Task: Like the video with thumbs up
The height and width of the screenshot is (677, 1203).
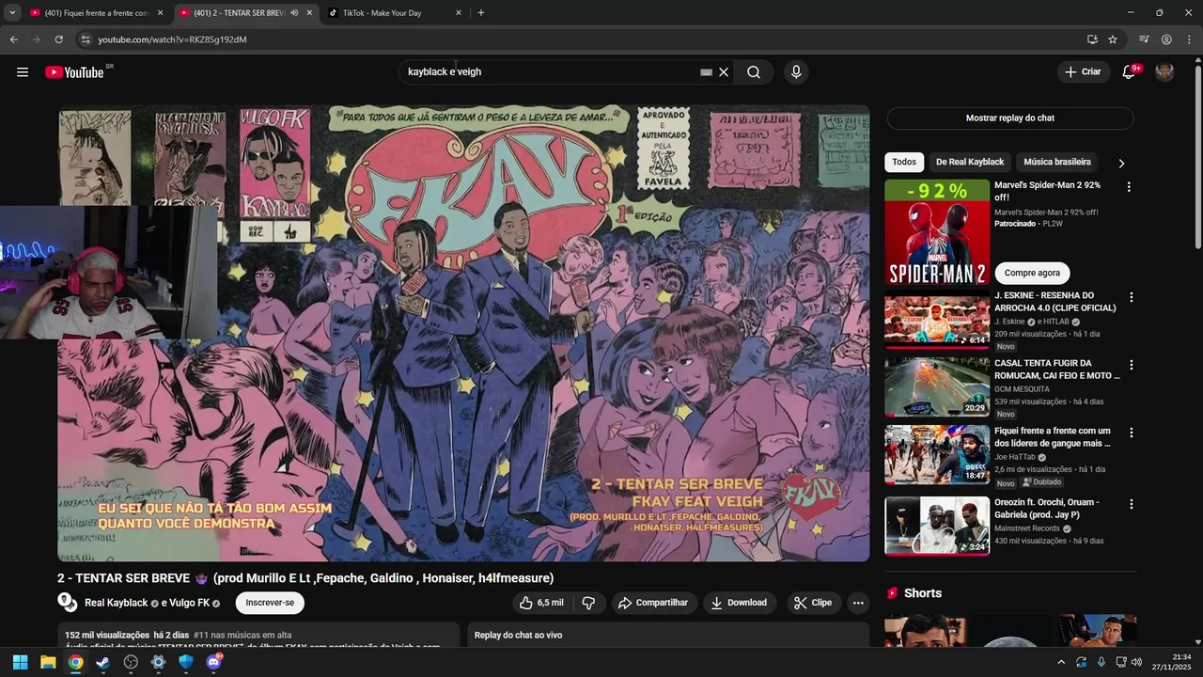Action: tap(541, 603)
